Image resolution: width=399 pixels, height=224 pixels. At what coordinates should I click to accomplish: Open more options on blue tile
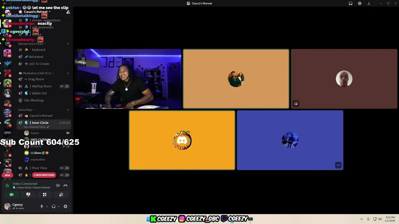point(338,165)
